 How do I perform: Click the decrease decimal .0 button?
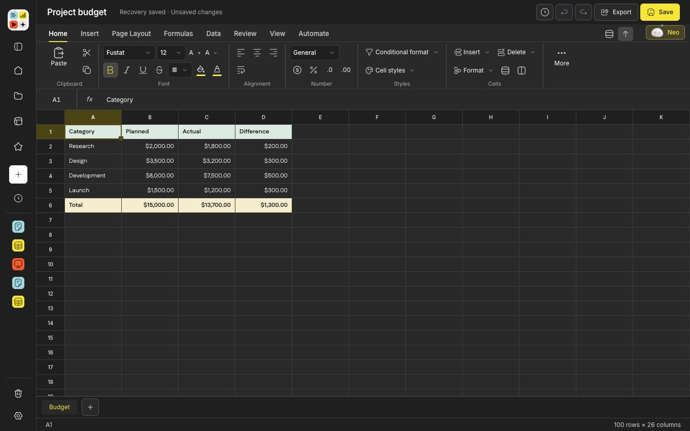[x=330, y=70]
